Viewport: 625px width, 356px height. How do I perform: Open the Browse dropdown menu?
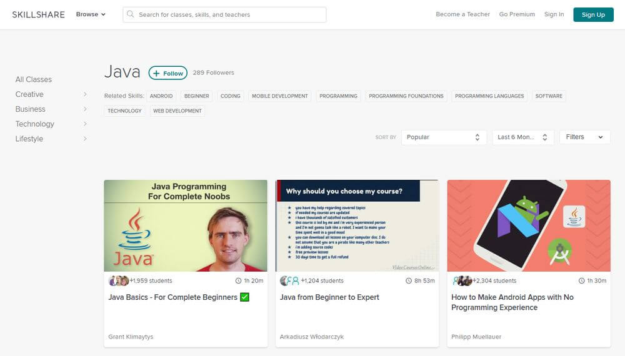pyautogui.click(x=91, y=14)
